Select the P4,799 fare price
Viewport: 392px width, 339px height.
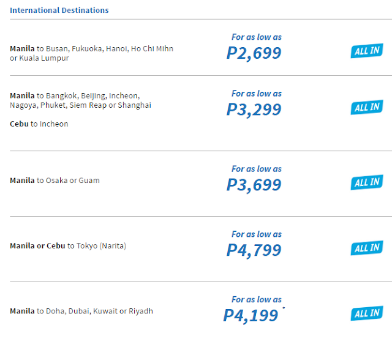tap(254, 250)
